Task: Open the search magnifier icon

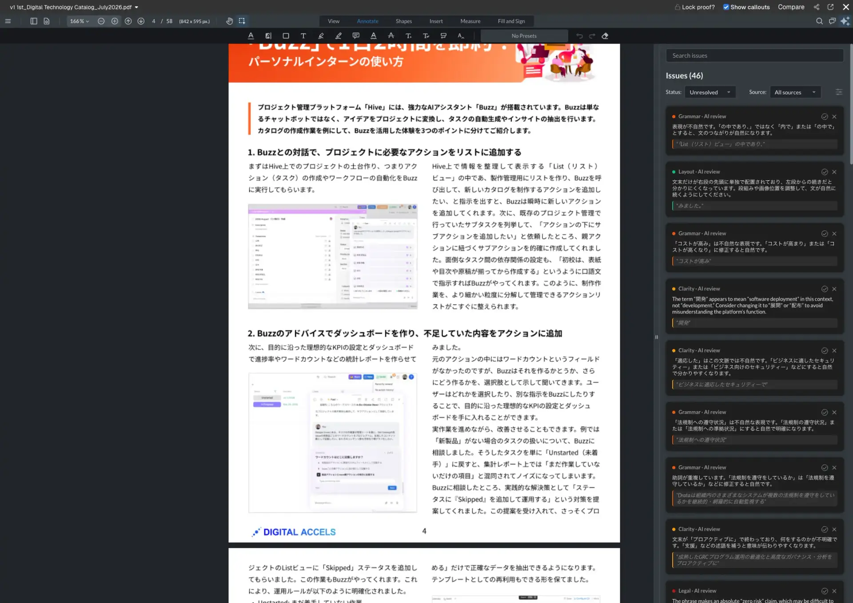Action: [819, 21]
